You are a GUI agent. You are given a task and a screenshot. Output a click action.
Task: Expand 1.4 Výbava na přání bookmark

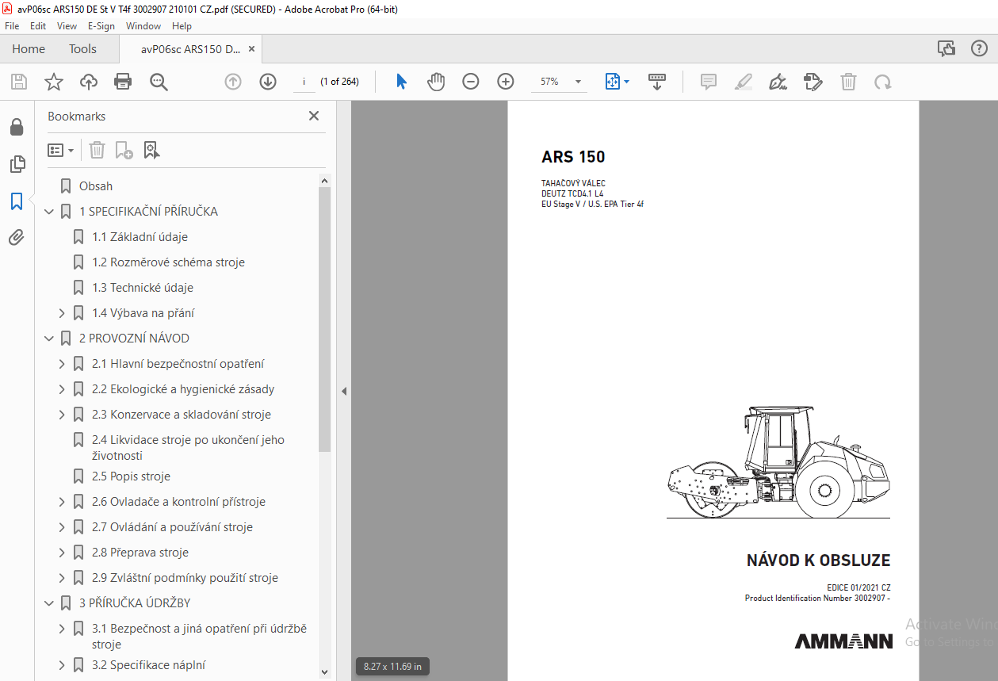coord(62,313)
